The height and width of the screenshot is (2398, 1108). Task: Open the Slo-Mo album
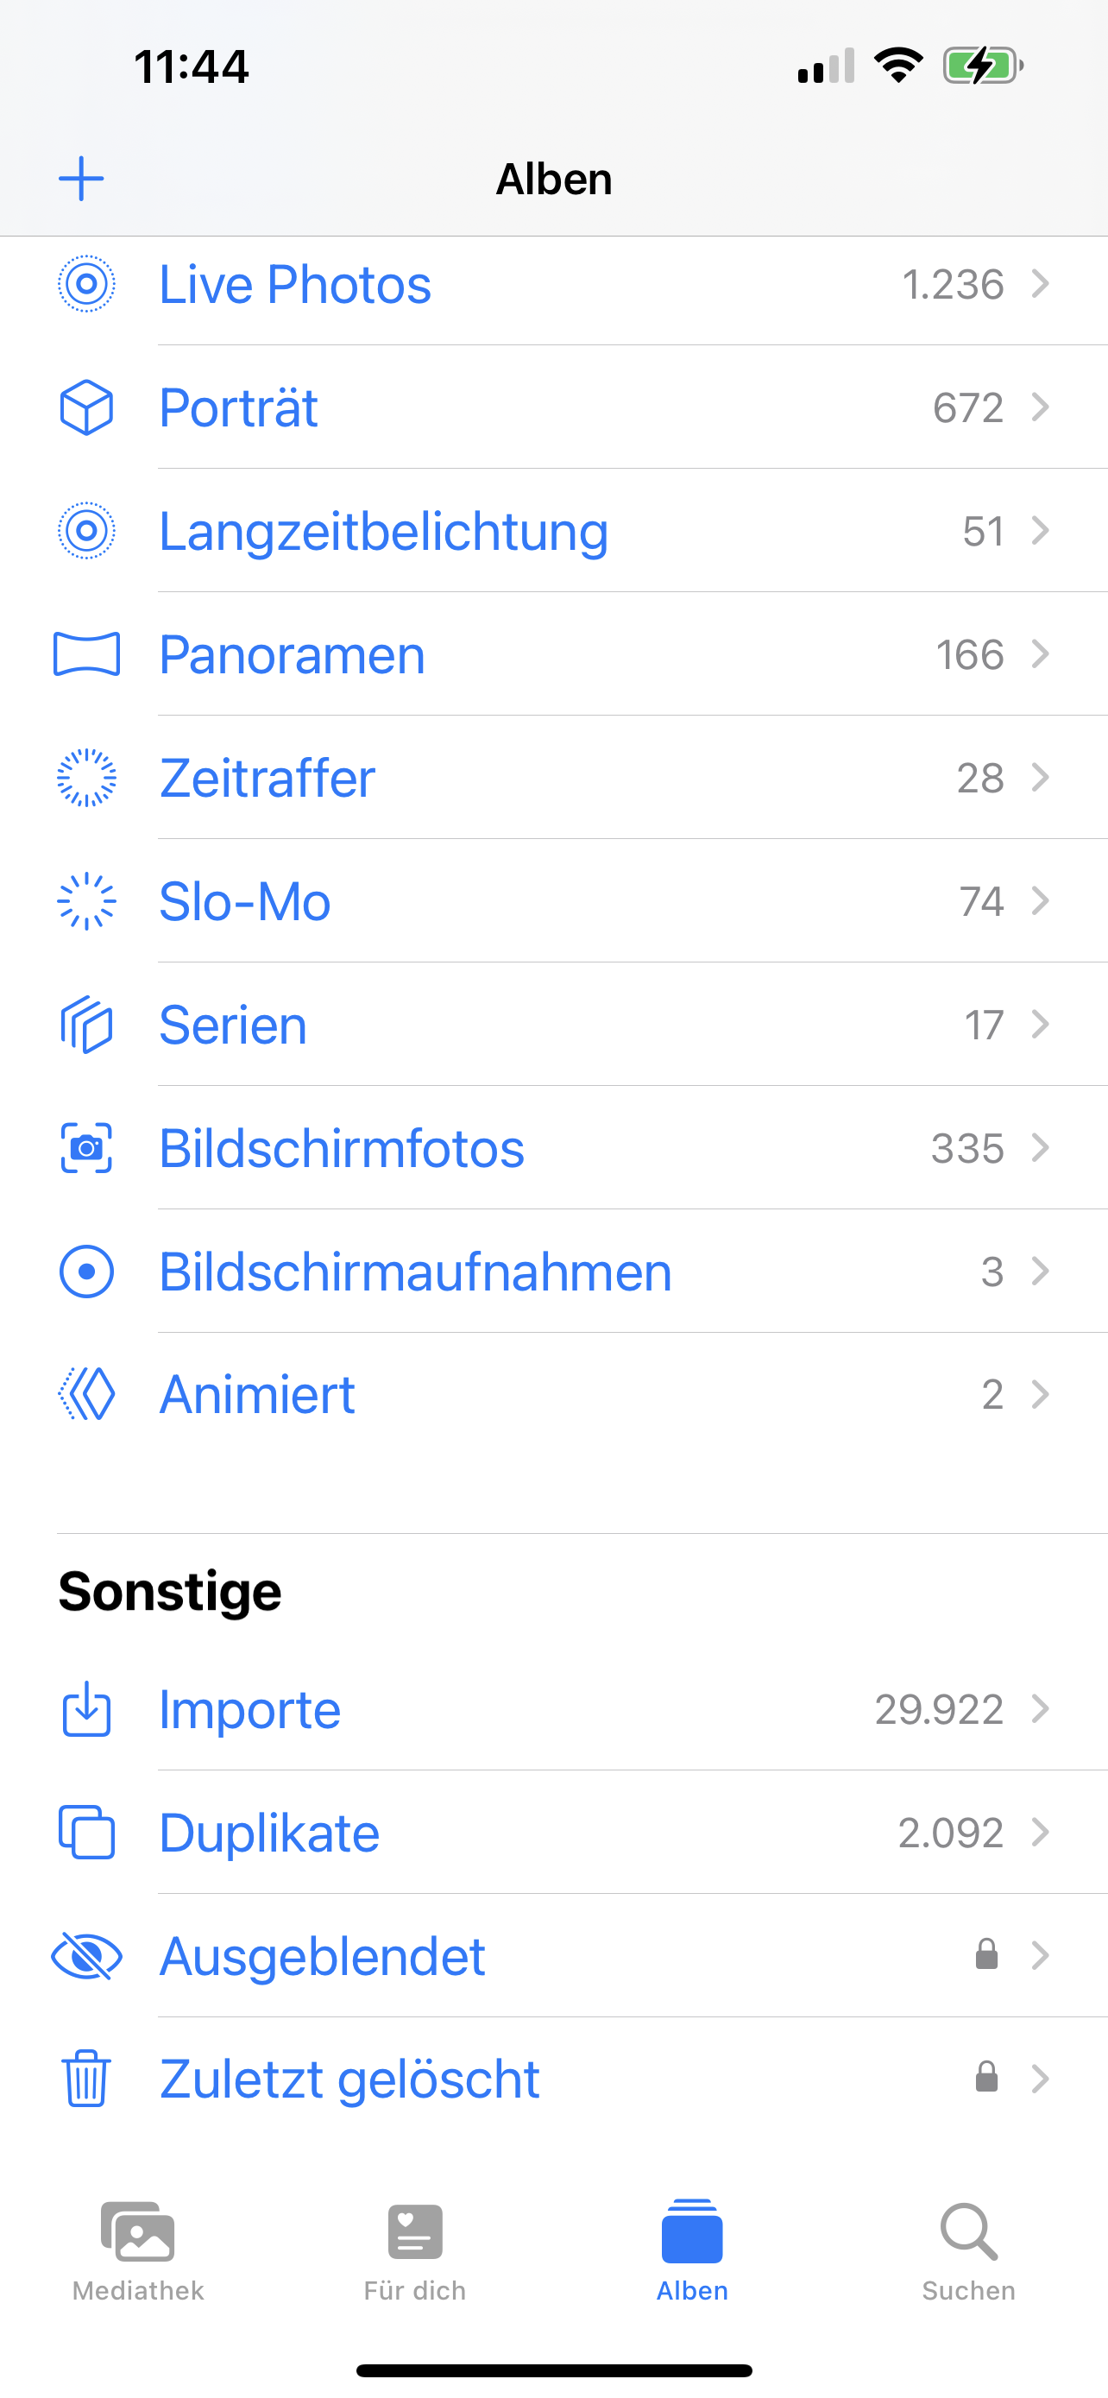click(x=245, y=901)
